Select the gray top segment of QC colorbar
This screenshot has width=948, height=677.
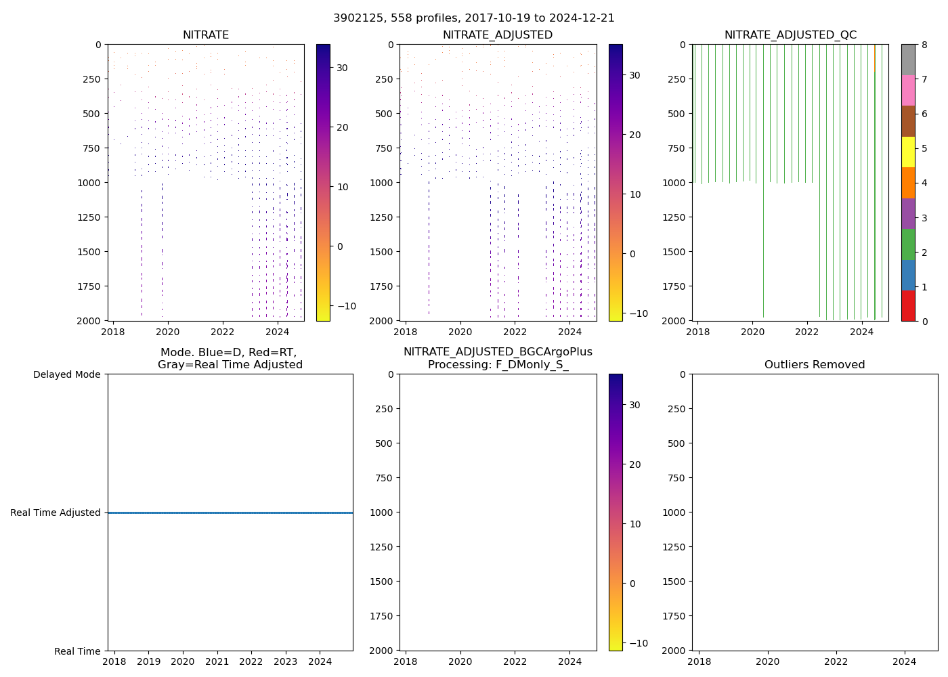(908, 60)
